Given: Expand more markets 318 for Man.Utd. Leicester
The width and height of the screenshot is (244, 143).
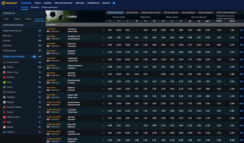Looking at the screenshot, I should (241, 45).
